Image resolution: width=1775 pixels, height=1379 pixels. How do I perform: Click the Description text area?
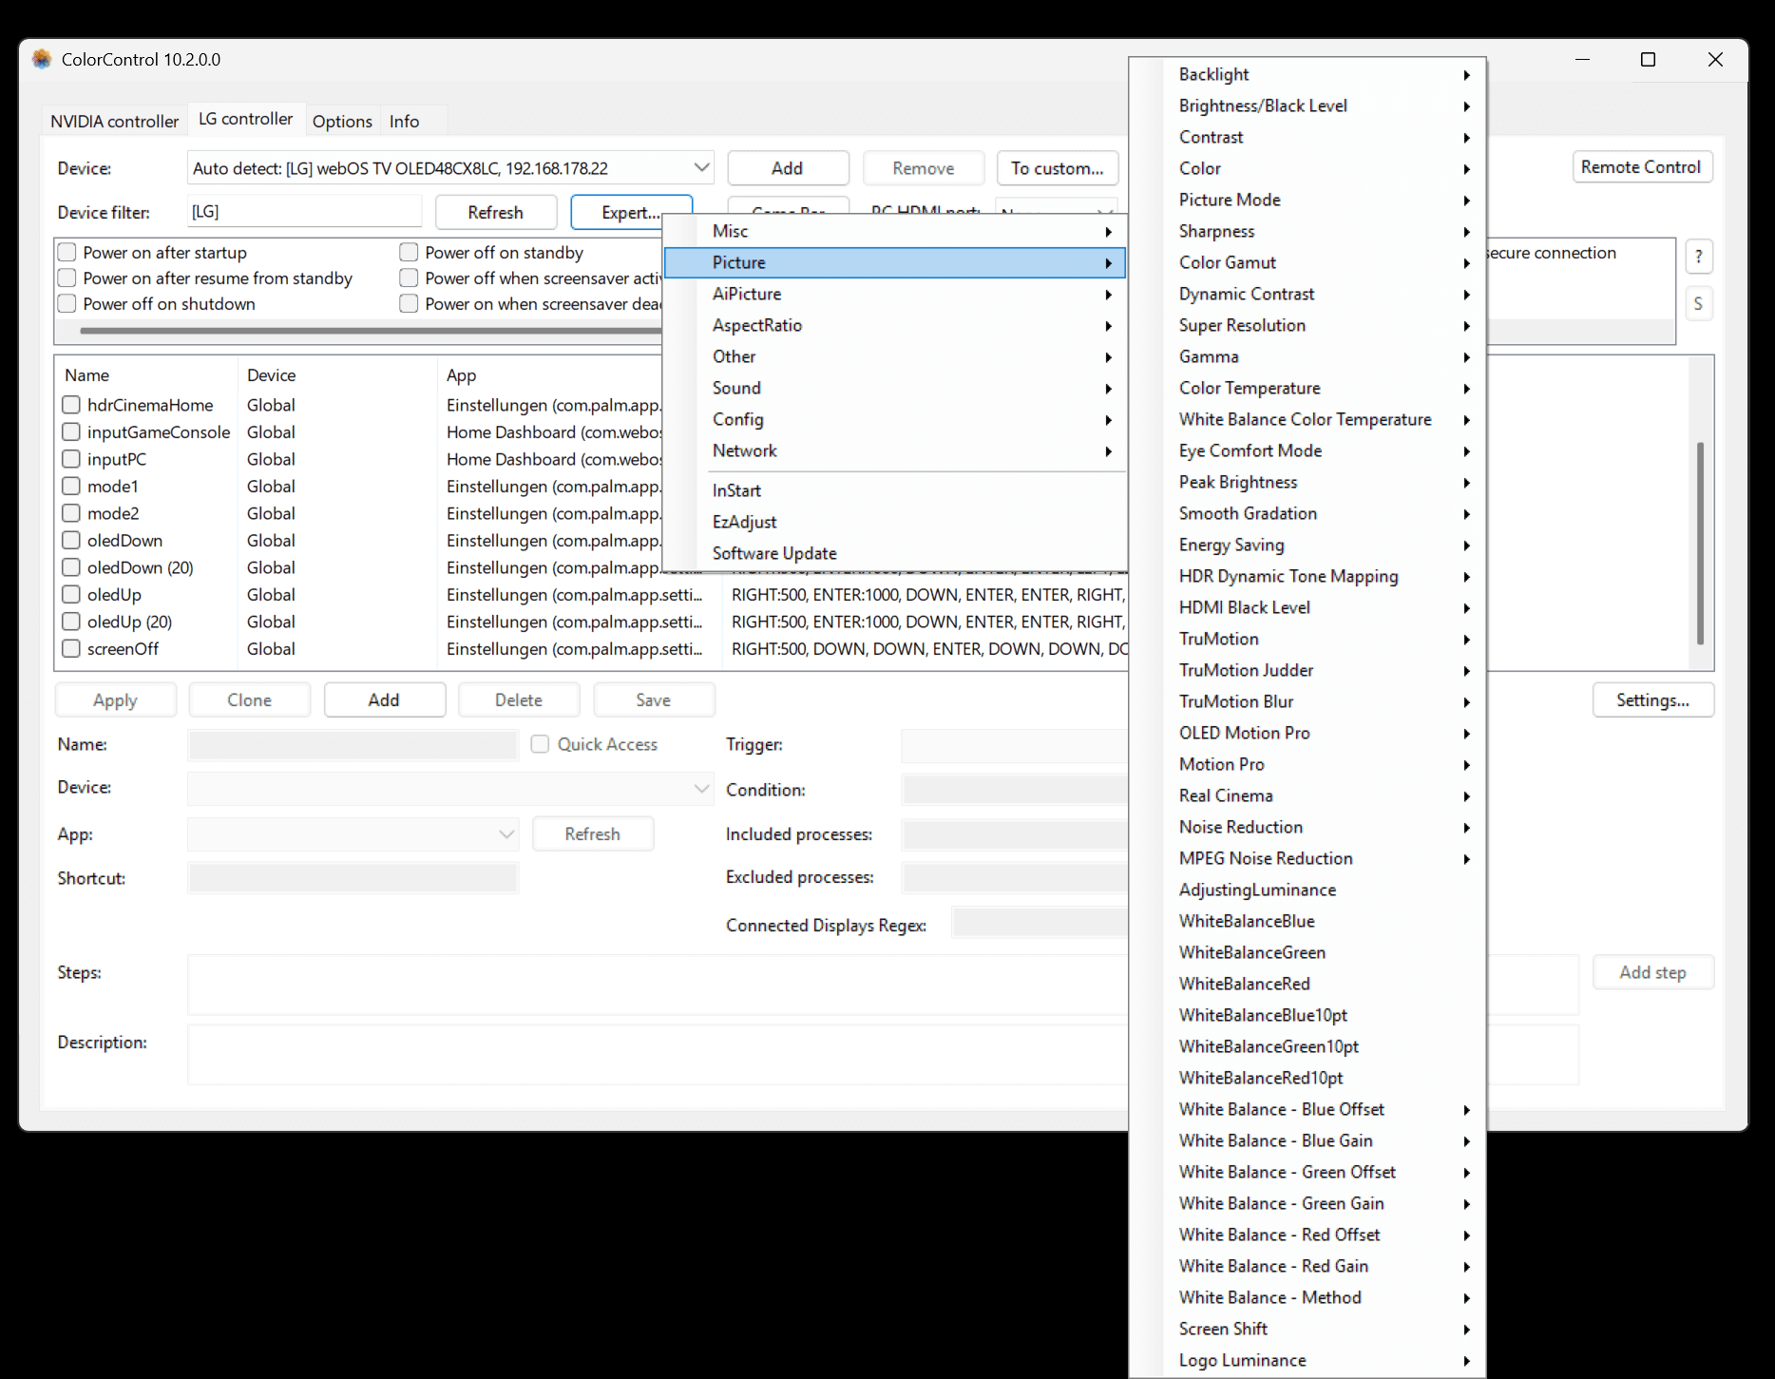click(883, 1055)
